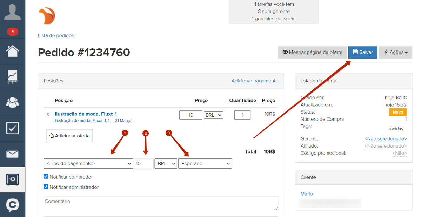The width and height of the screenshot is (421, 217).
Task: Remove position with the x icon
Action: coord(48,114)
